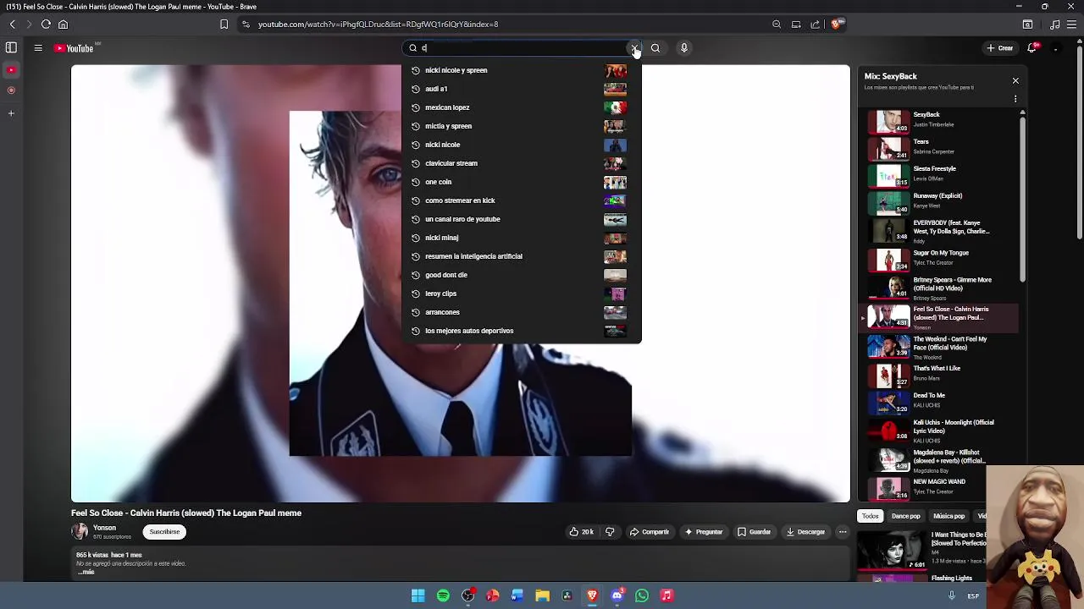Open the Windows Start button

click(x=418, y=595)
